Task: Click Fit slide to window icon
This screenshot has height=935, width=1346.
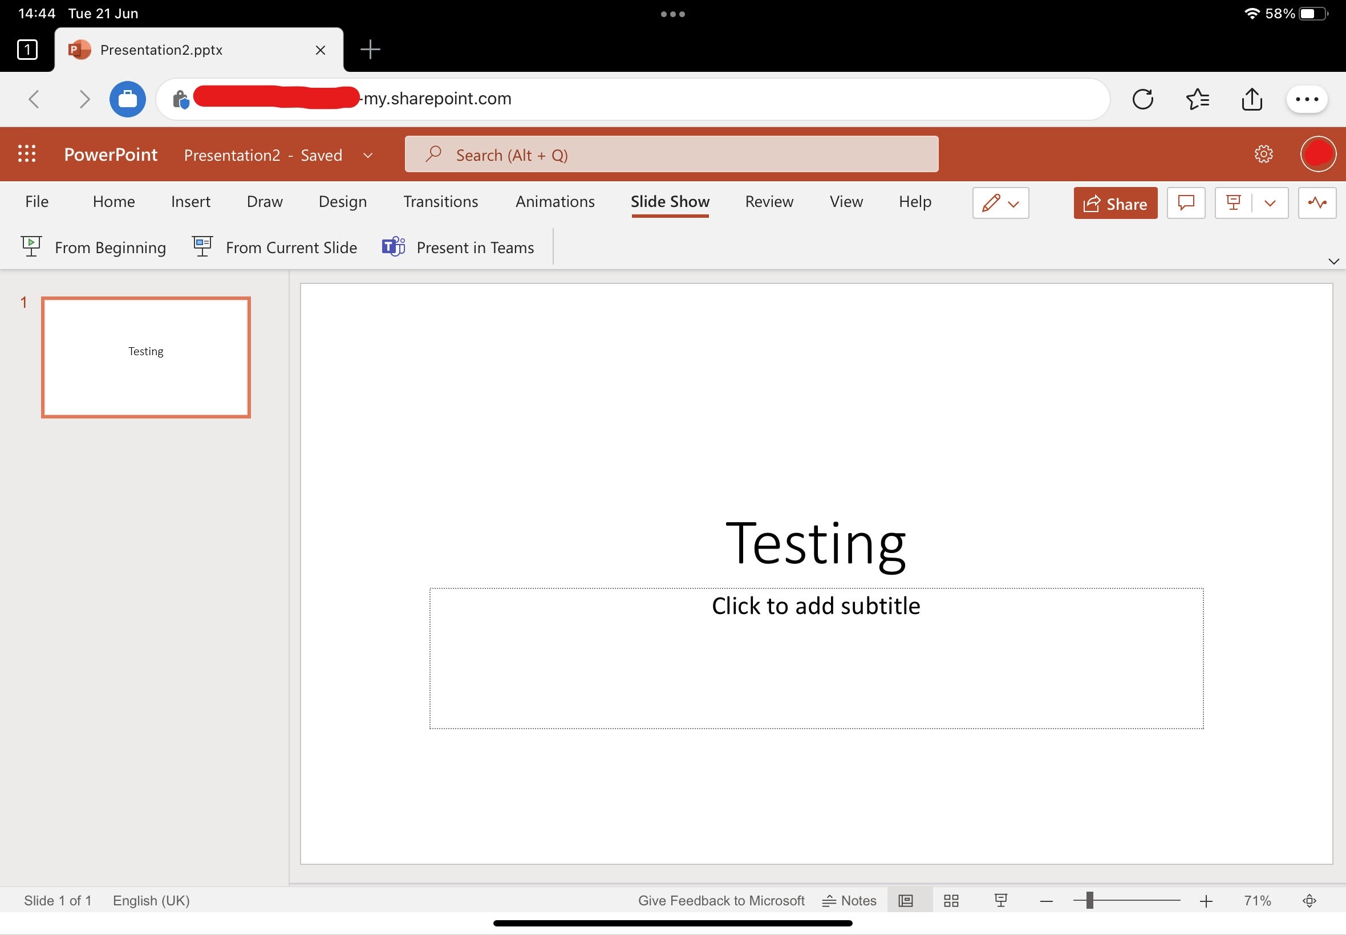Action: point(1309,900)
